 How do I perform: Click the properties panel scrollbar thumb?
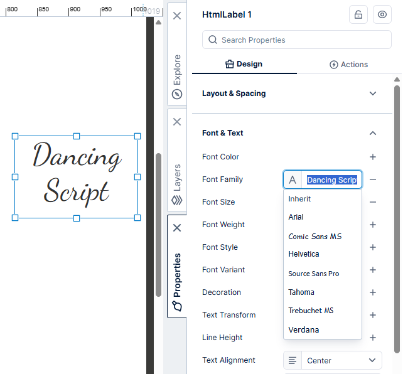397,219
